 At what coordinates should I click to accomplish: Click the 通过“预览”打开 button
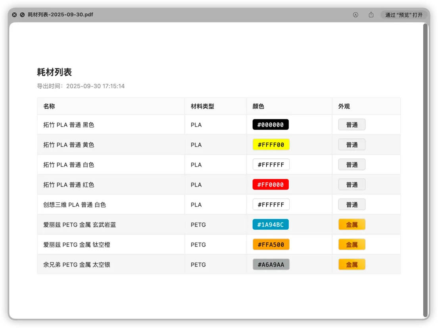point(403,15)
